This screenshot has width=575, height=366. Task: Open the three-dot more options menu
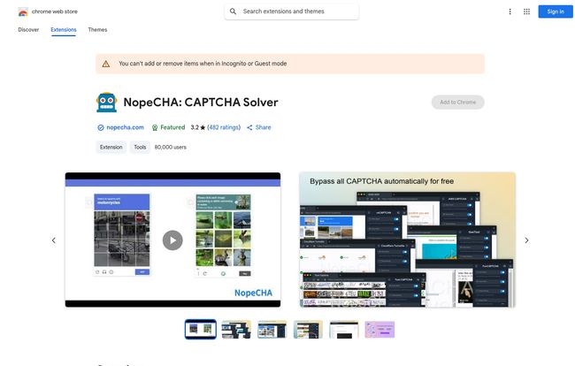[x=510, y=11]
